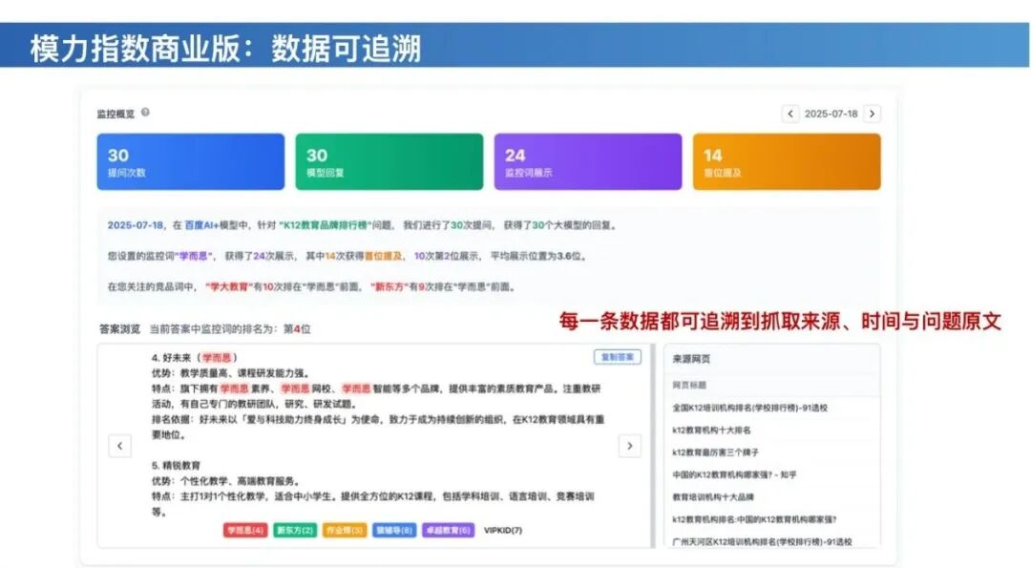Select the purple 卓越教育(6) tag
This screenshot has height=568, width=1031.
click(448, 530)
